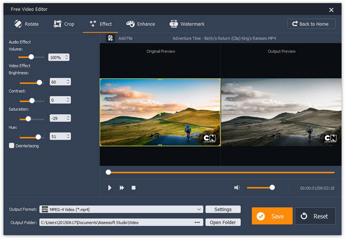This screenshot has height=239, width=345.
Task: Play the video preview
Action: tap(109, 188)
